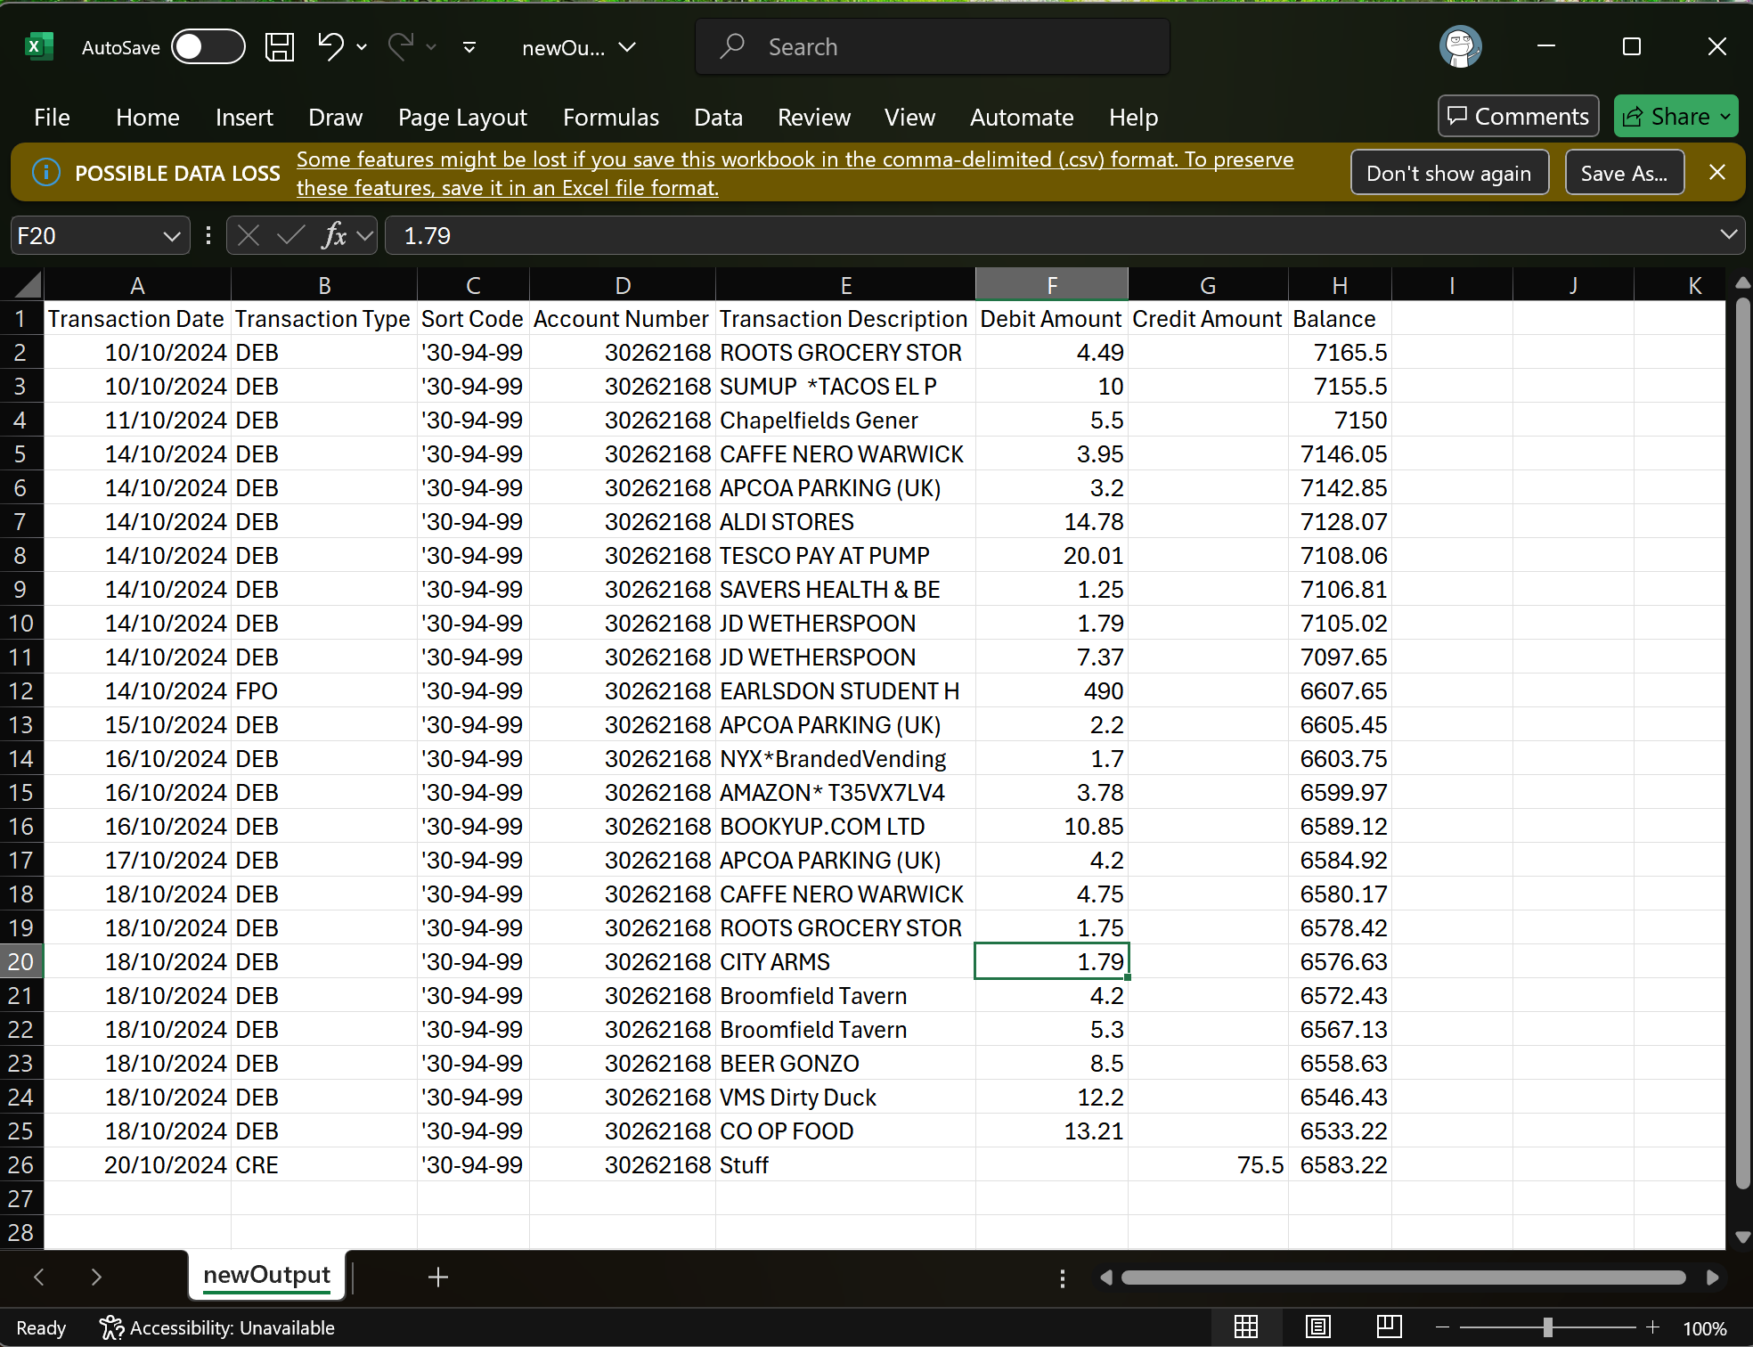Click the Insert Function fx icon
Viewport: 1753px width, 1347px height.
coord(335,236)
